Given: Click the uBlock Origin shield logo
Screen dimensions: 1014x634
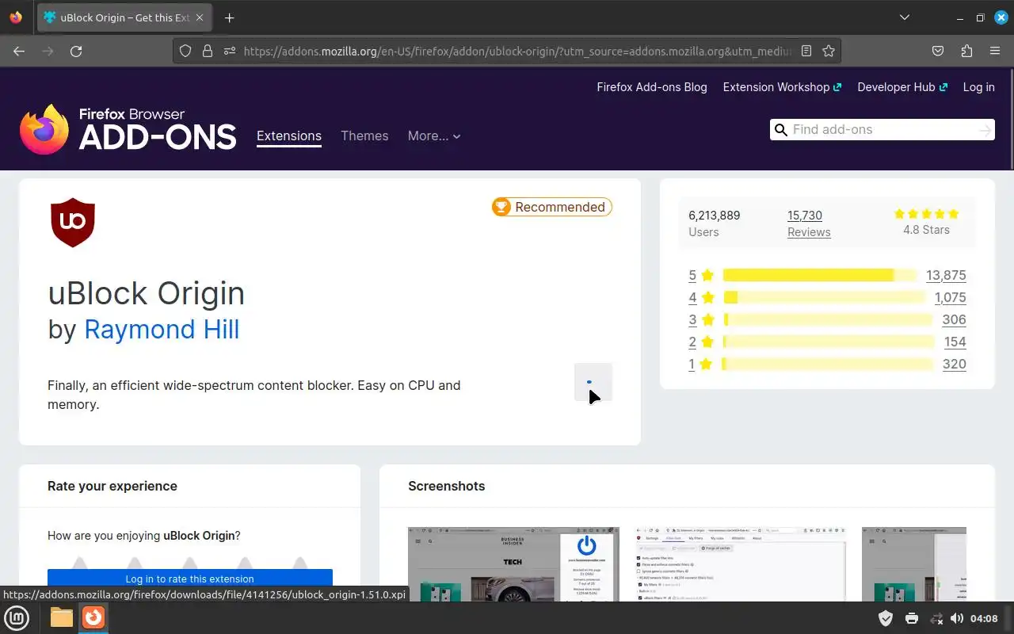Looking at the screenshot, I should [73, 223].
